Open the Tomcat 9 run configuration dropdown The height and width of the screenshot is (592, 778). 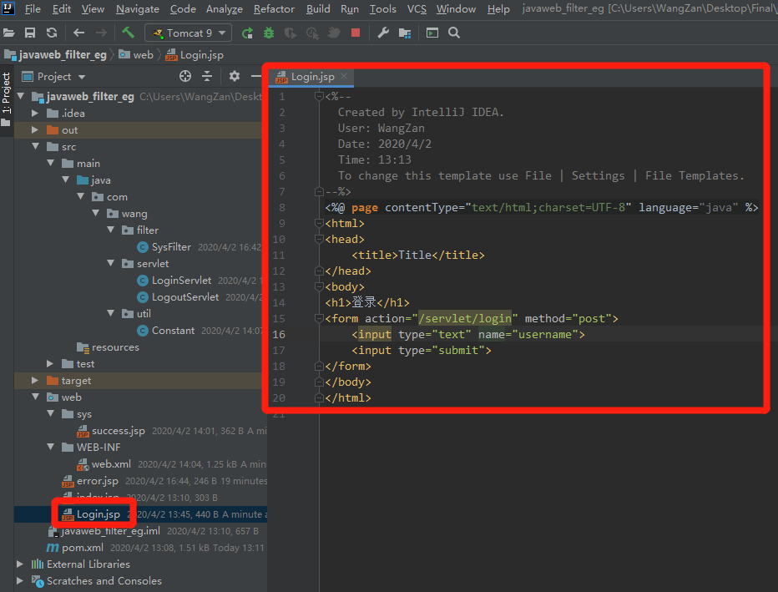tap(188, 33)
